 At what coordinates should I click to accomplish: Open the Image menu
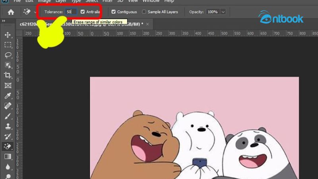[44, 1]
